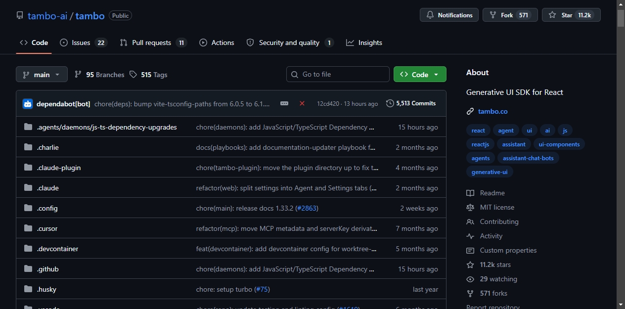Screen dimensions: 625x309
Task: Click the page vertical scrollbar thumb
Action: pyautogui.click(x=621, y=18)
